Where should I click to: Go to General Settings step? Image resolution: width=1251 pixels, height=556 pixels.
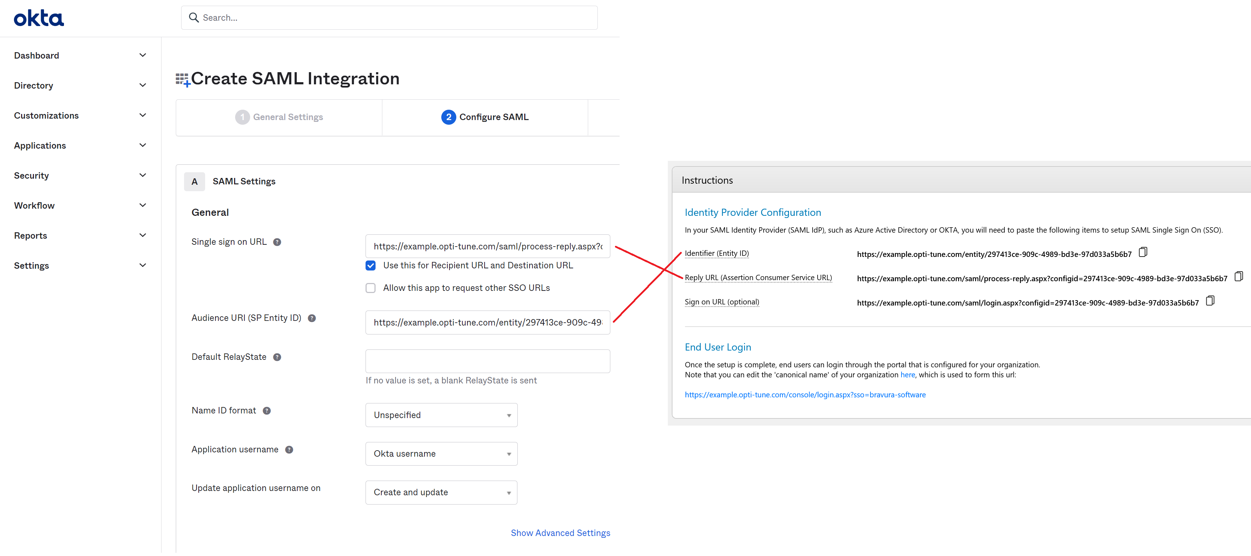(x=279, y=118)
